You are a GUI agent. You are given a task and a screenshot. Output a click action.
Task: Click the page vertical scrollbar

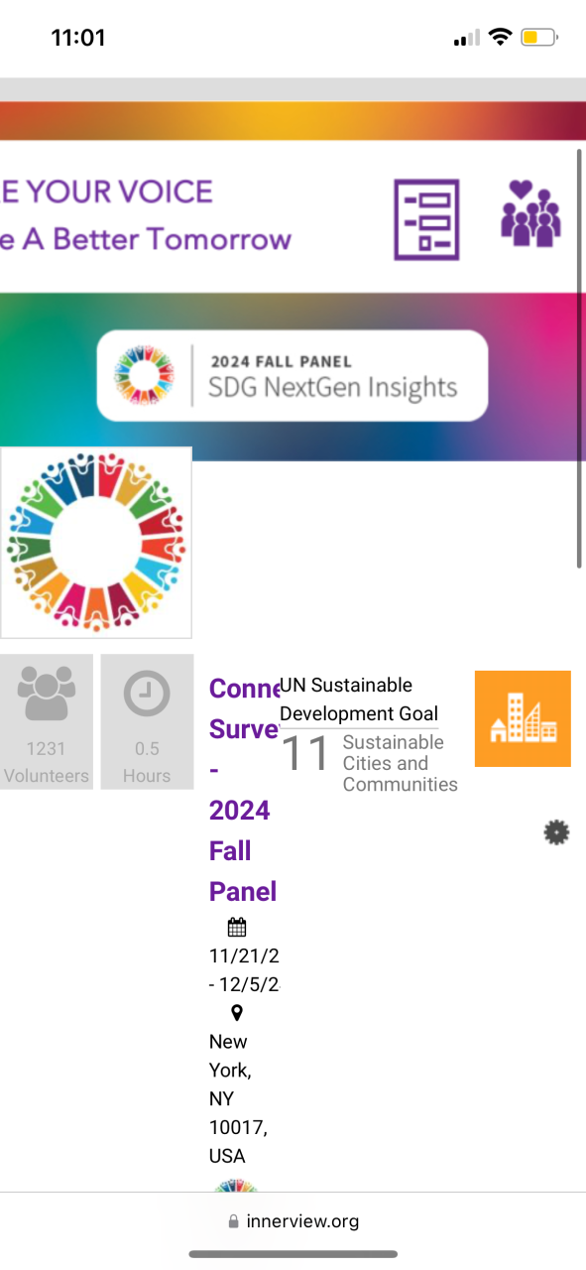point(579,359)
